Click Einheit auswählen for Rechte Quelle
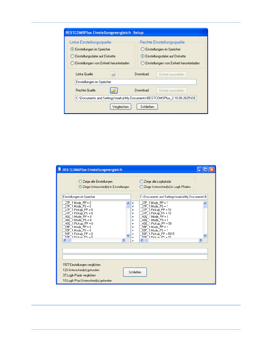 pos(172,91)
